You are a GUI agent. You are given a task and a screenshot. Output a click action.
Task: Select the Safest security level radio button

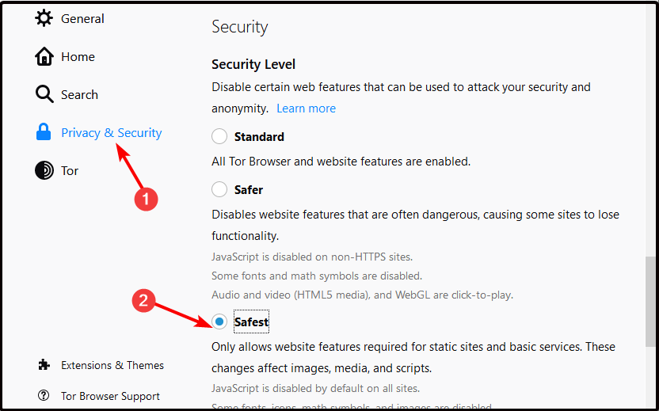point(219,322)
